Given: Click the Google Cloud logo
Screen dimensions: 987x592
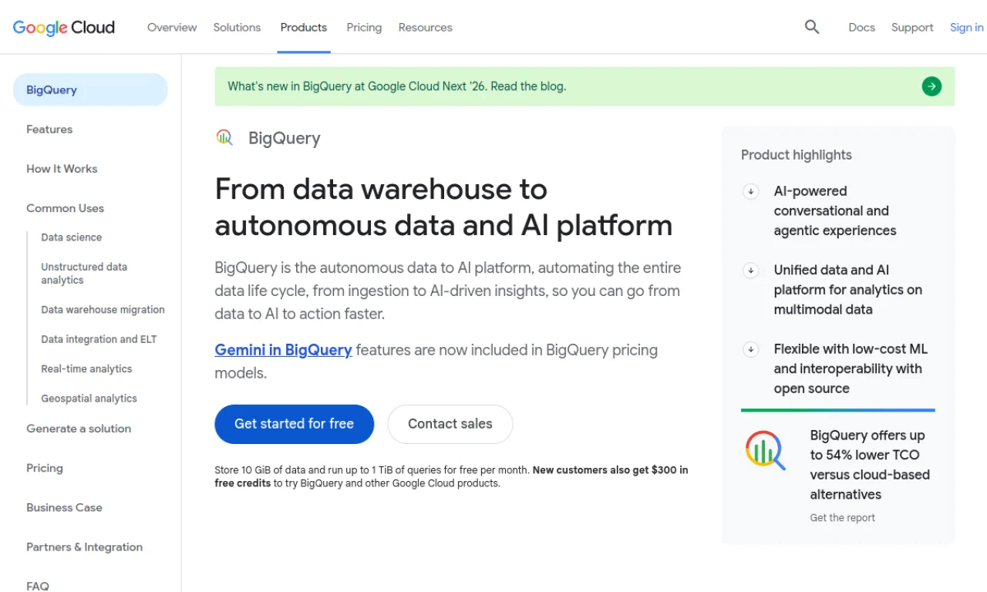Looking at the screenshot, I should (64, 28).
